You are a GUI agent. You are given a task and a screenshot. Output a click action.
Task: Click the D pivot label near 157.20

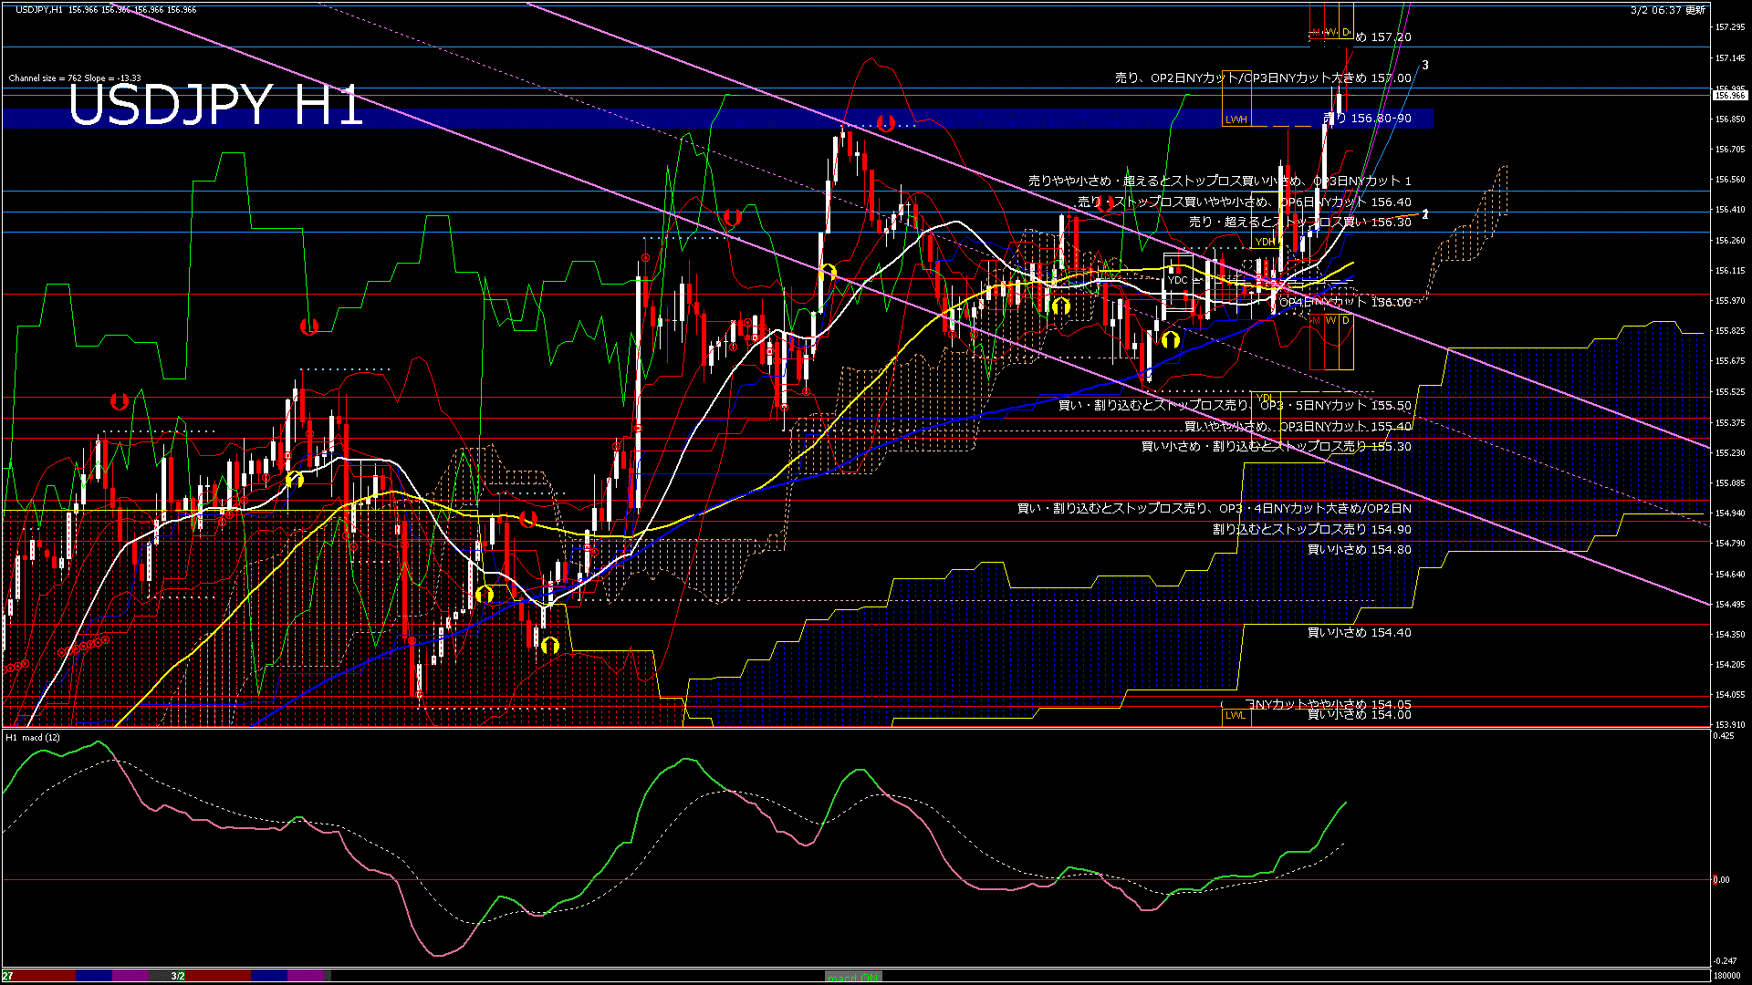[x=1346, y=33]
